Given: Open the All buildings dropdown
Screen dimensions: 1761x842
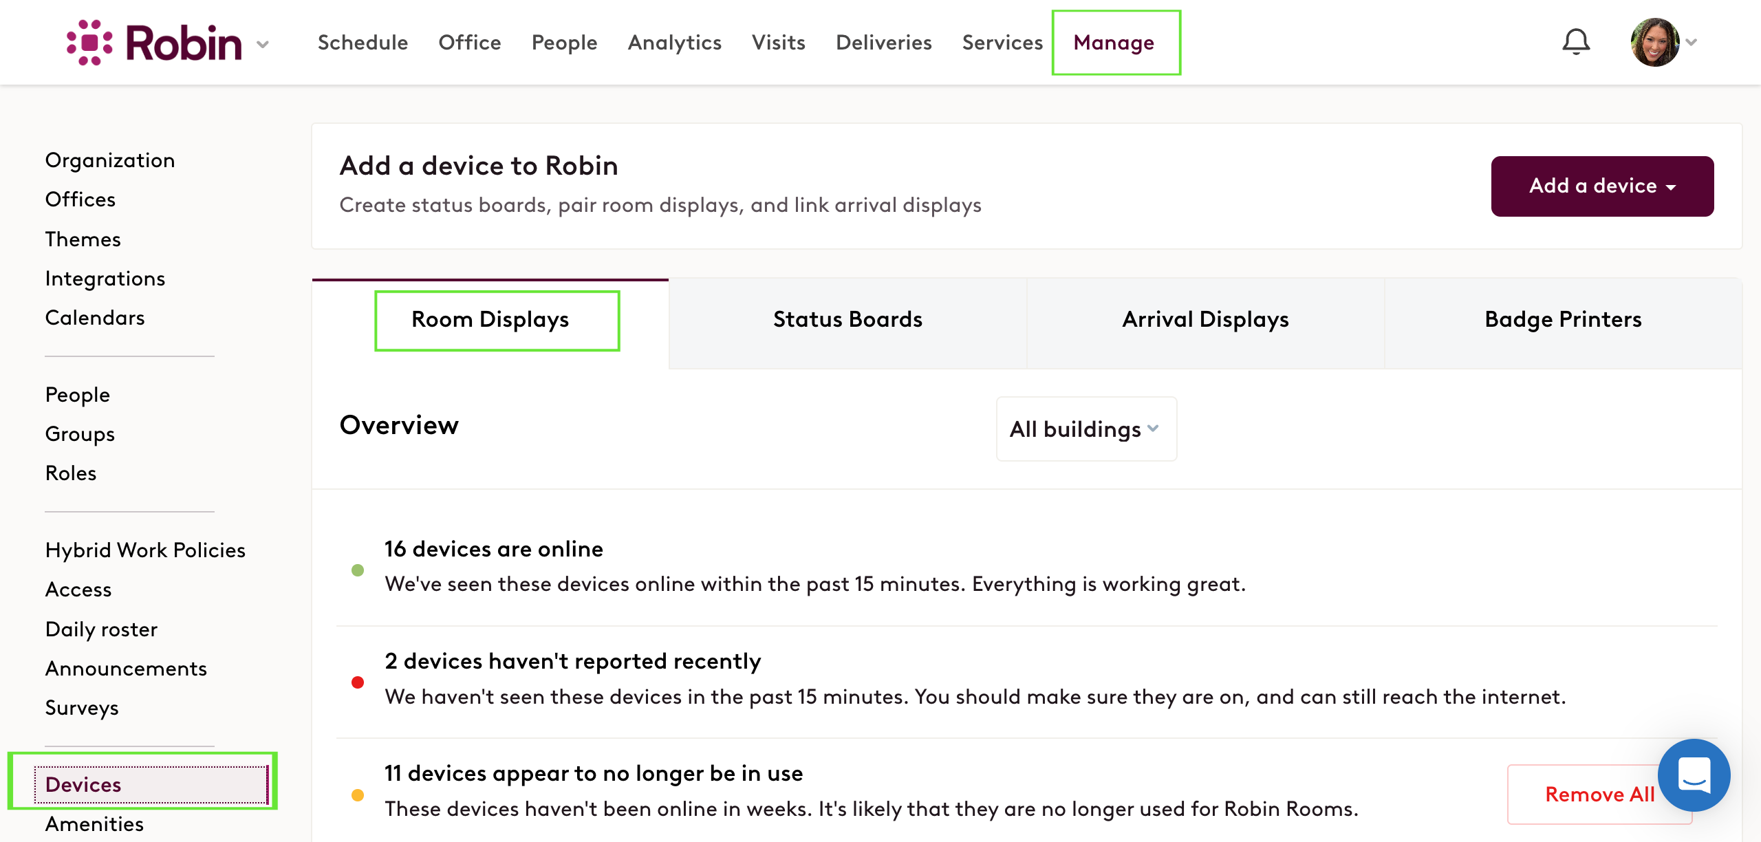Looking at the screenshot, I should [1086, 429].
